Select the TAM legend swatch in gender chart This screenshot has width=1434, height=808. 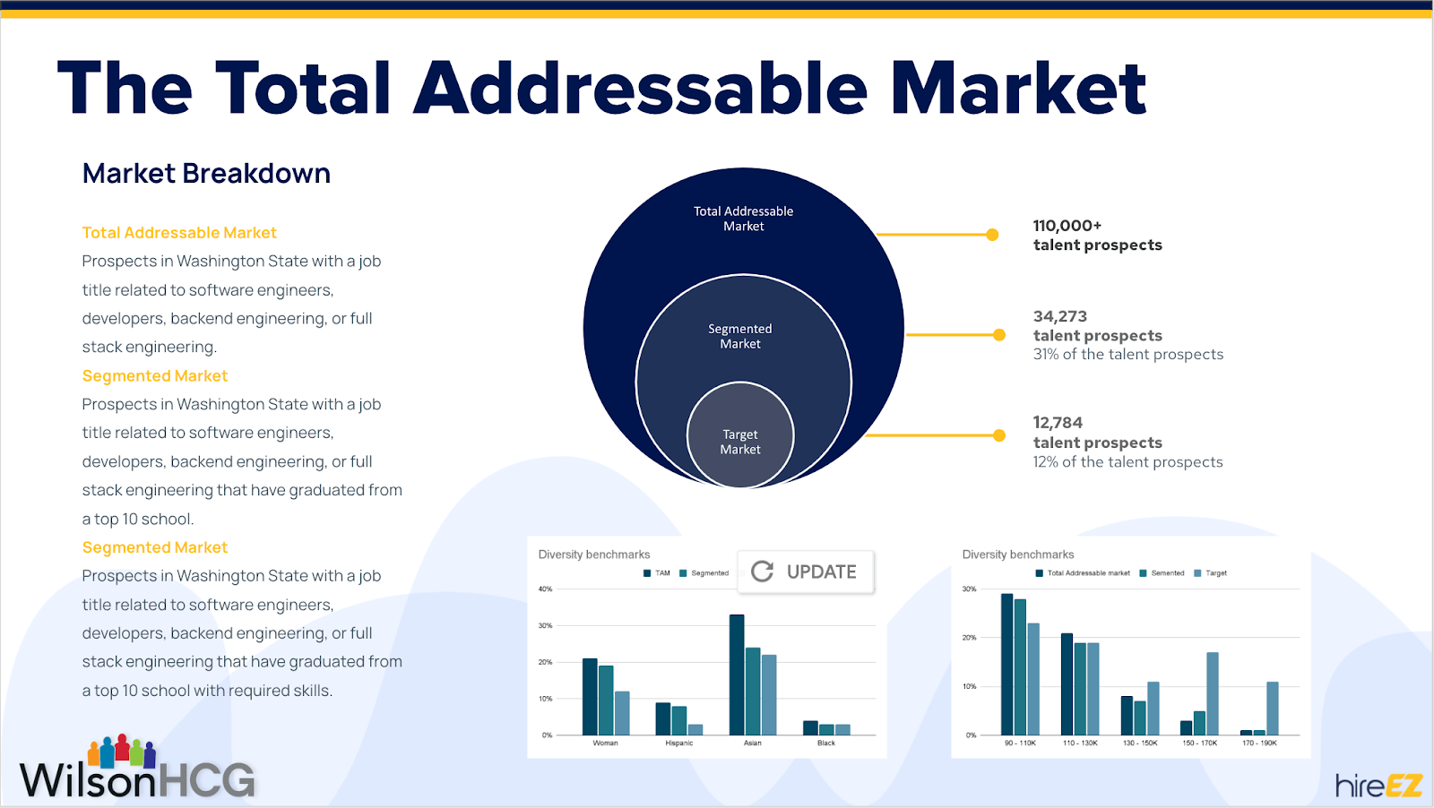click(647, 573)
